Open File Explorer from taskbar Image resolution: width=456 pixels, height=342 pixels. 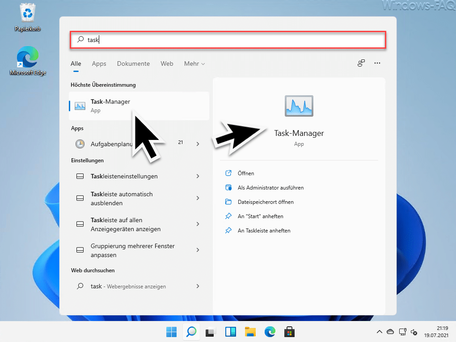[250, 332]
